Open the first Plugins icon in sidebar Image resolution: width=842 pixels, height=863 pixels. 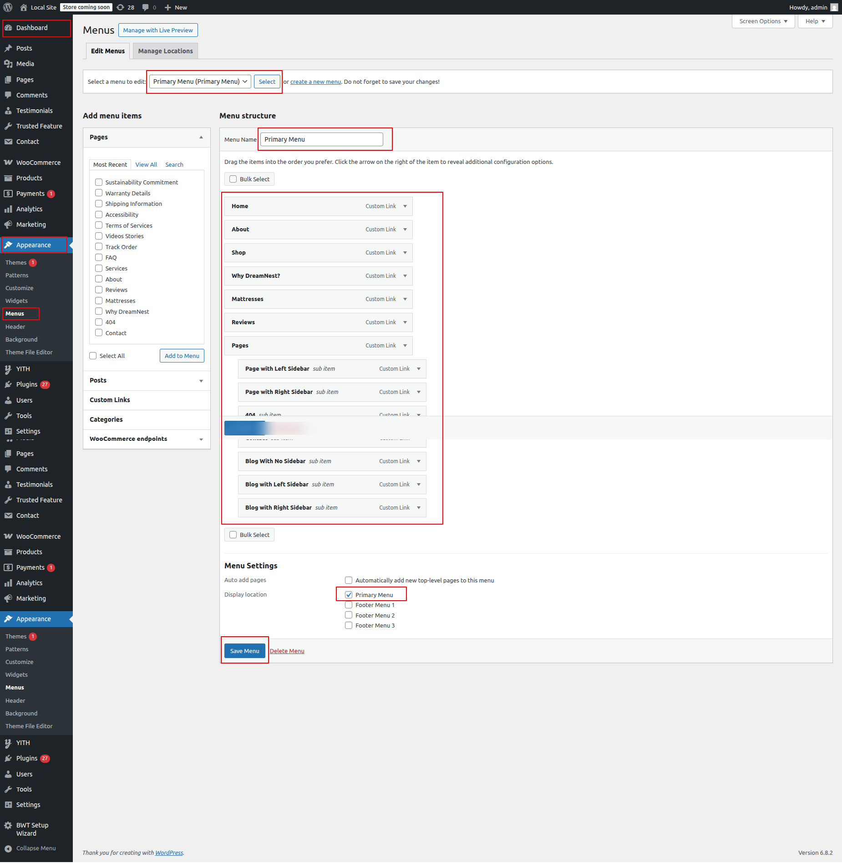(x=8, y=384)
